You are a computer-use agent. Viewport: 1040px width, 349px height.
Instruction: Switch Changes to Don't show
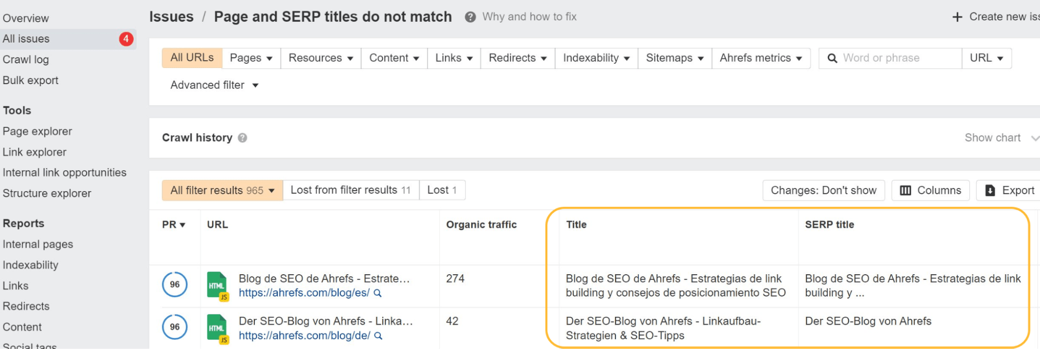tap(823, 190)
